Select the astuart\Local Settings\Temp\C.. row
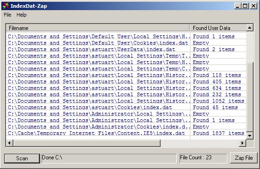 tap(126, 69)
